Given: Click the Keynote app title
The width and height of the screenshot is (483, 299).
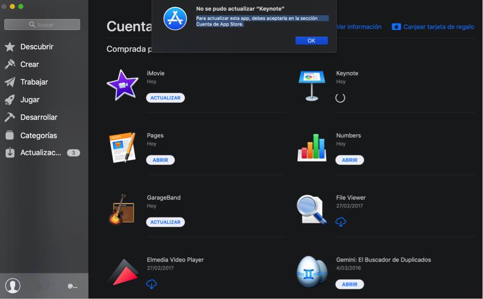Looking at the screenshot, I should coord(347,73).
